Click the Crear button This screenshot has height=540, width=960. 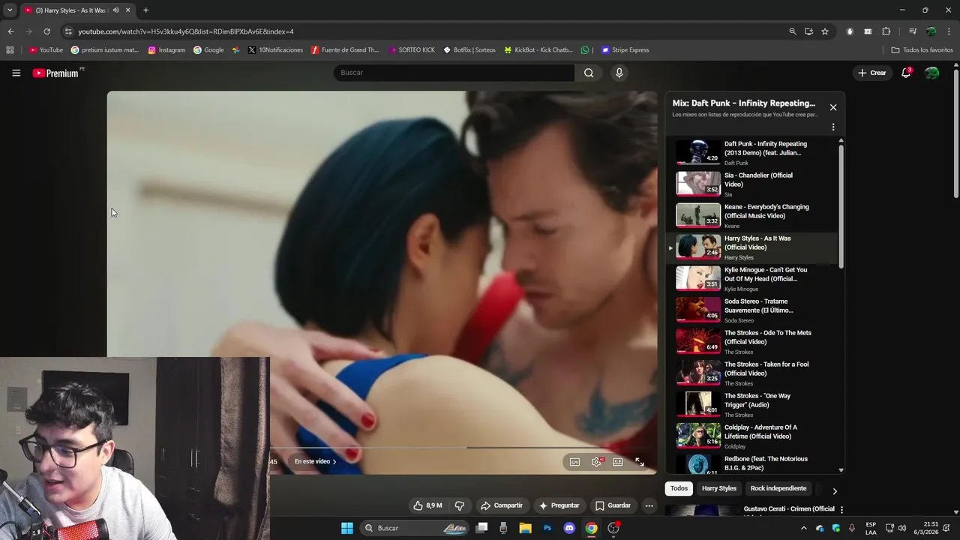[x=872, y=73]
